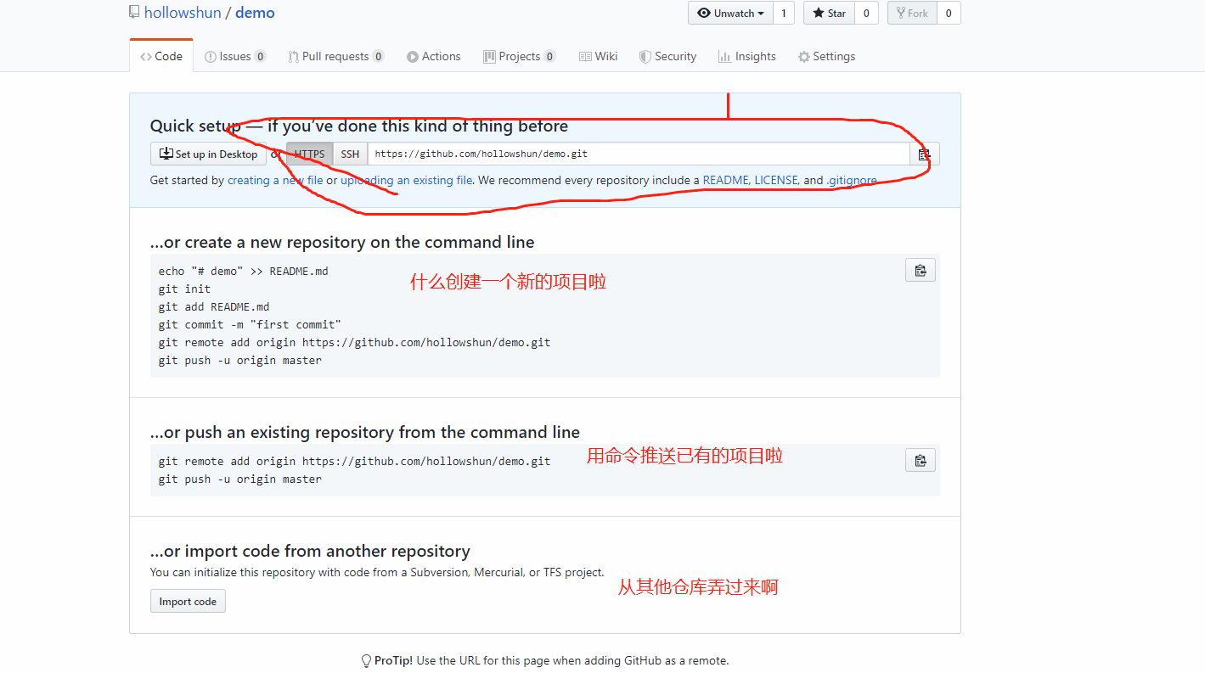Open the Pull requests tab

point(336,56)
